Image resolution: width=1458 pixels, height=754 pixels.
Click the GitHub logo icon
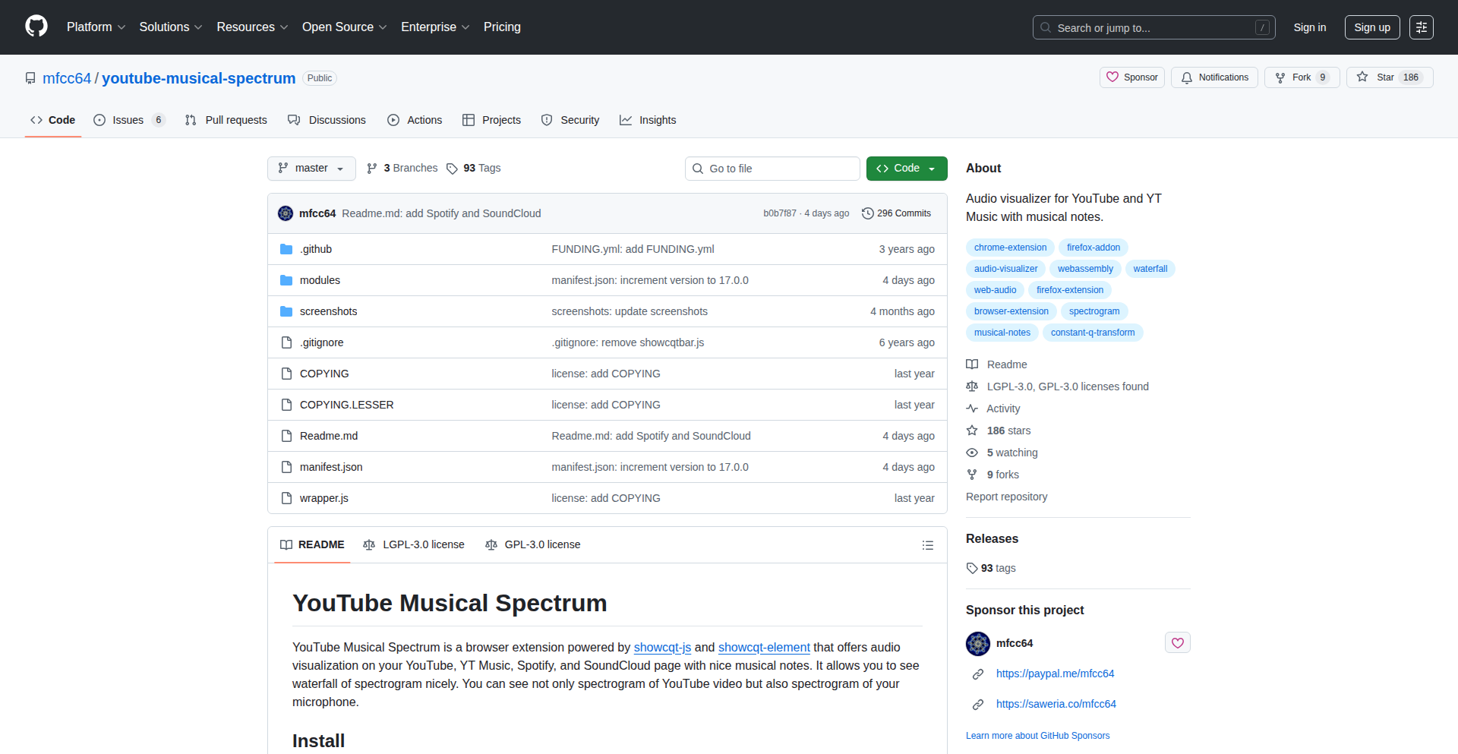click(36, 27)
